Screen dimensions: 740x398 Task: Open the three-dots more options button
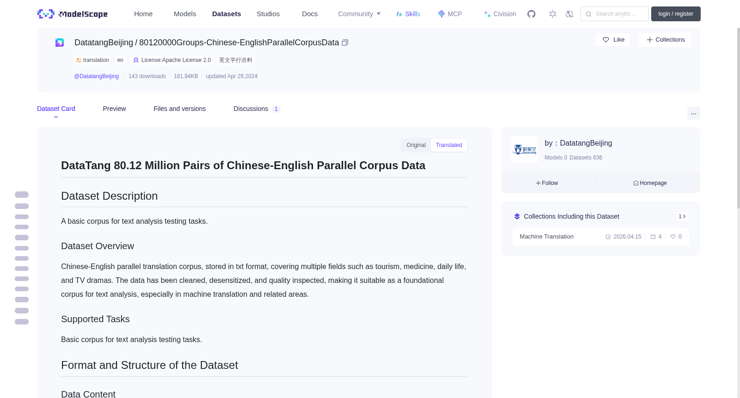pyautogui.click(x=693, y=113)
